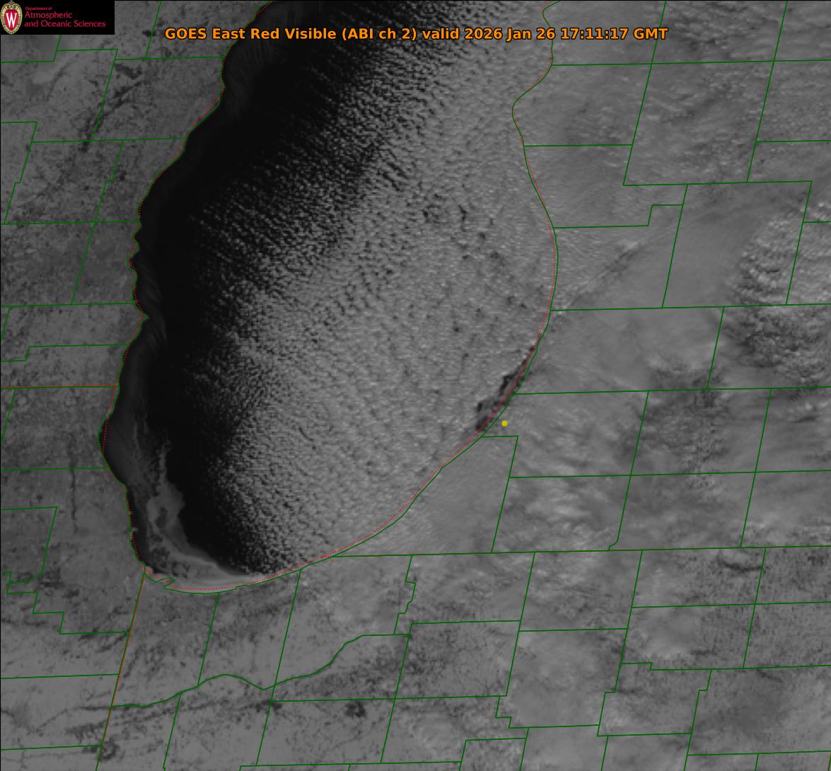831x771 pixels.
Task: Click the Atmospheric and Oceanic Sciences department logo
Action: point(57,18)
